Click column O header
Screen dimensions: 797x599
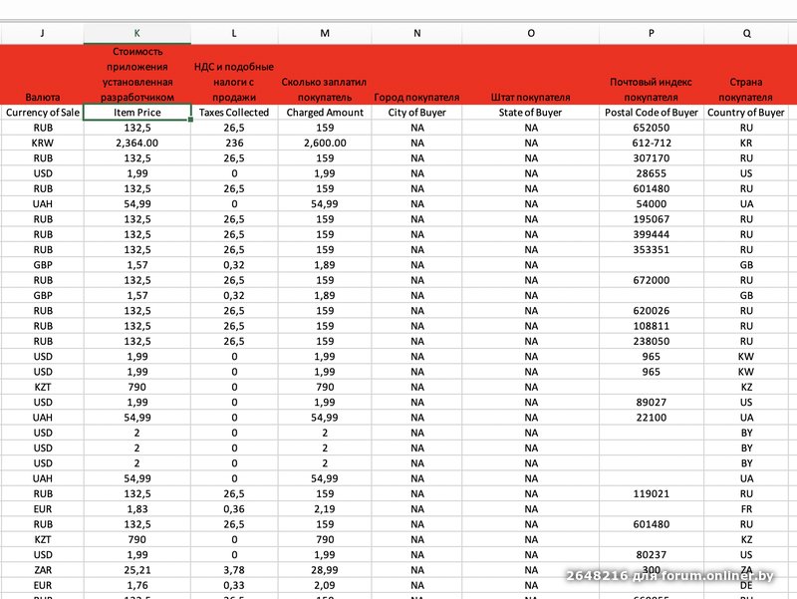pos(531,34)
